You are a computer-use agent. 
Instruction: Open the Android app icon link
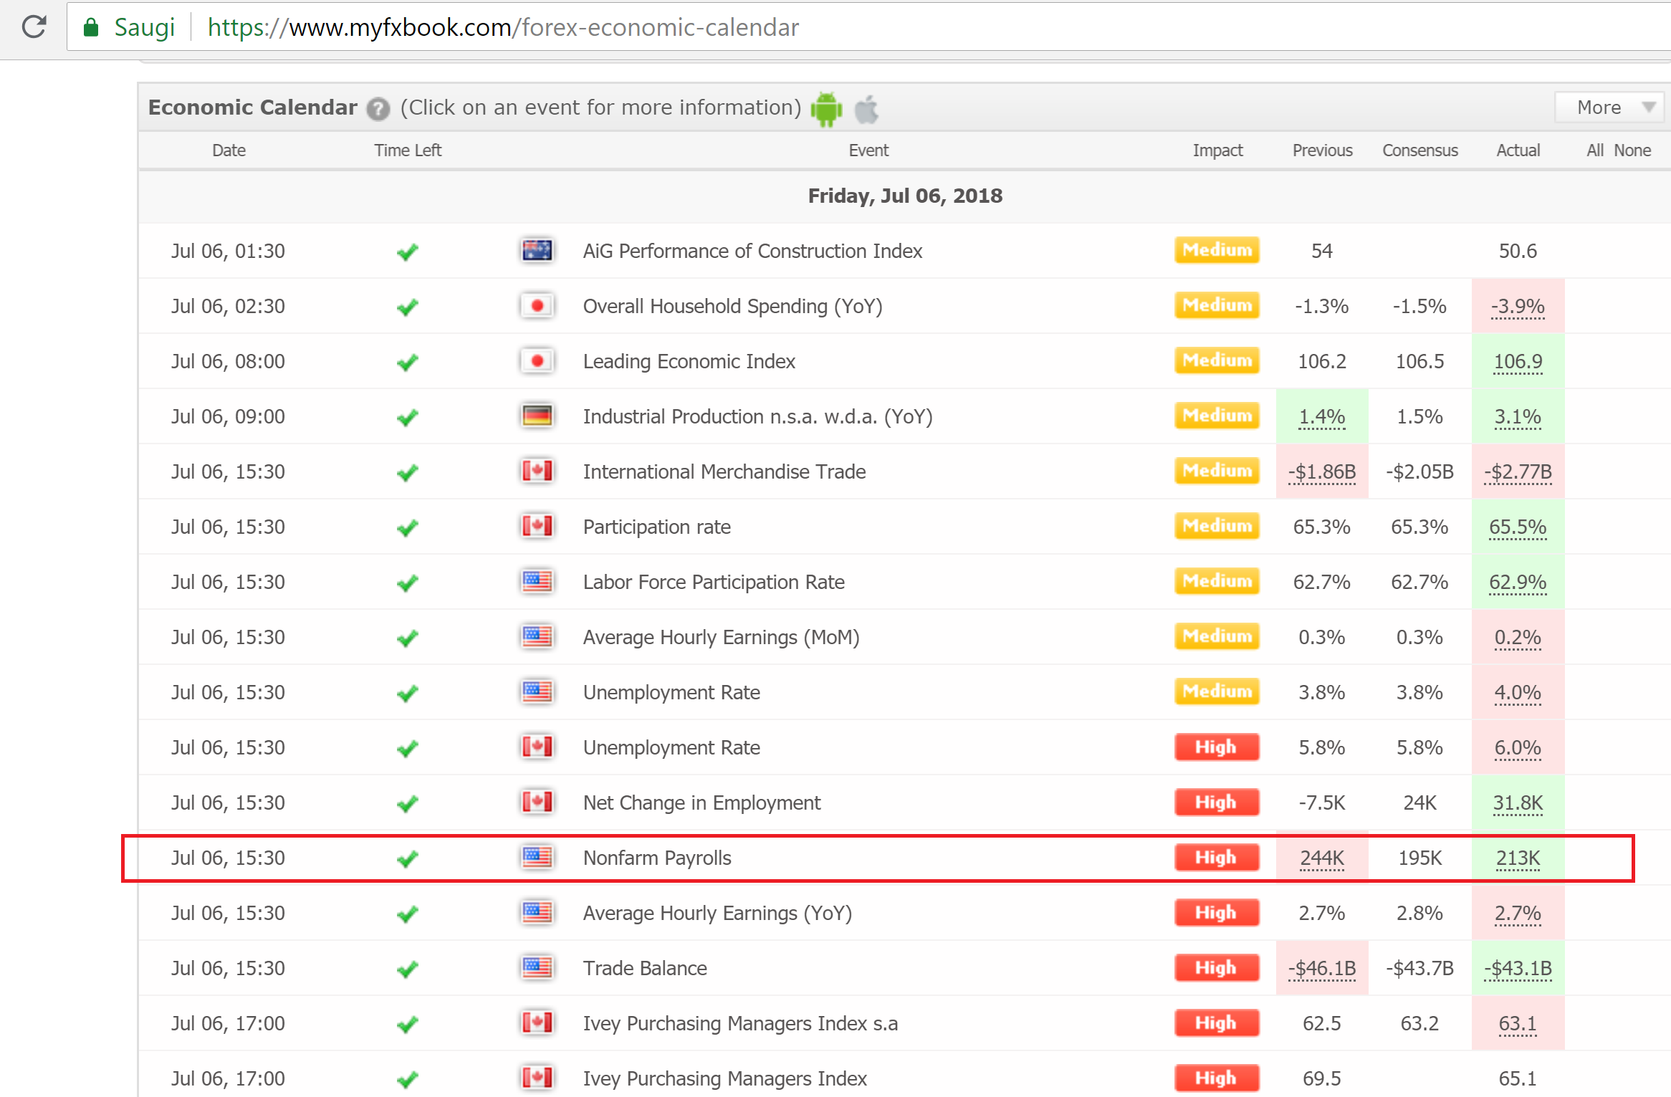pyautogui.click(x=826, y=109)
